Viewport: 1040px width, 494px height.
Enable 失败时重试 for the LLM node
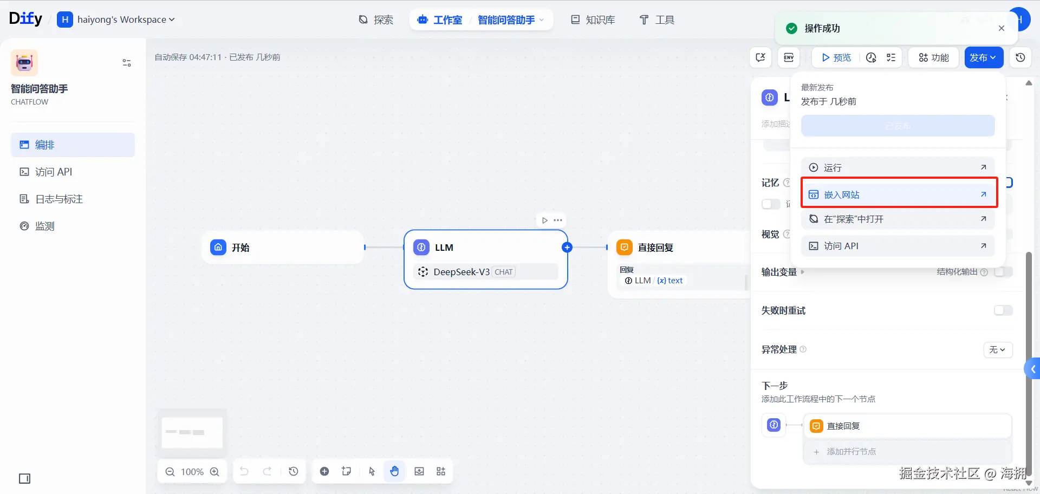[x=1003, y=310]
